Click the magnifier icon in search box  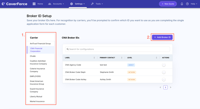tap(68, 49)
